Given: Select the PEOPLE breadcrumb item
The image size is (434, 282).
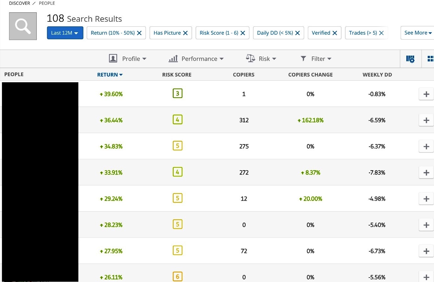Looking at the screenshot, I should [x=47, y=3].
